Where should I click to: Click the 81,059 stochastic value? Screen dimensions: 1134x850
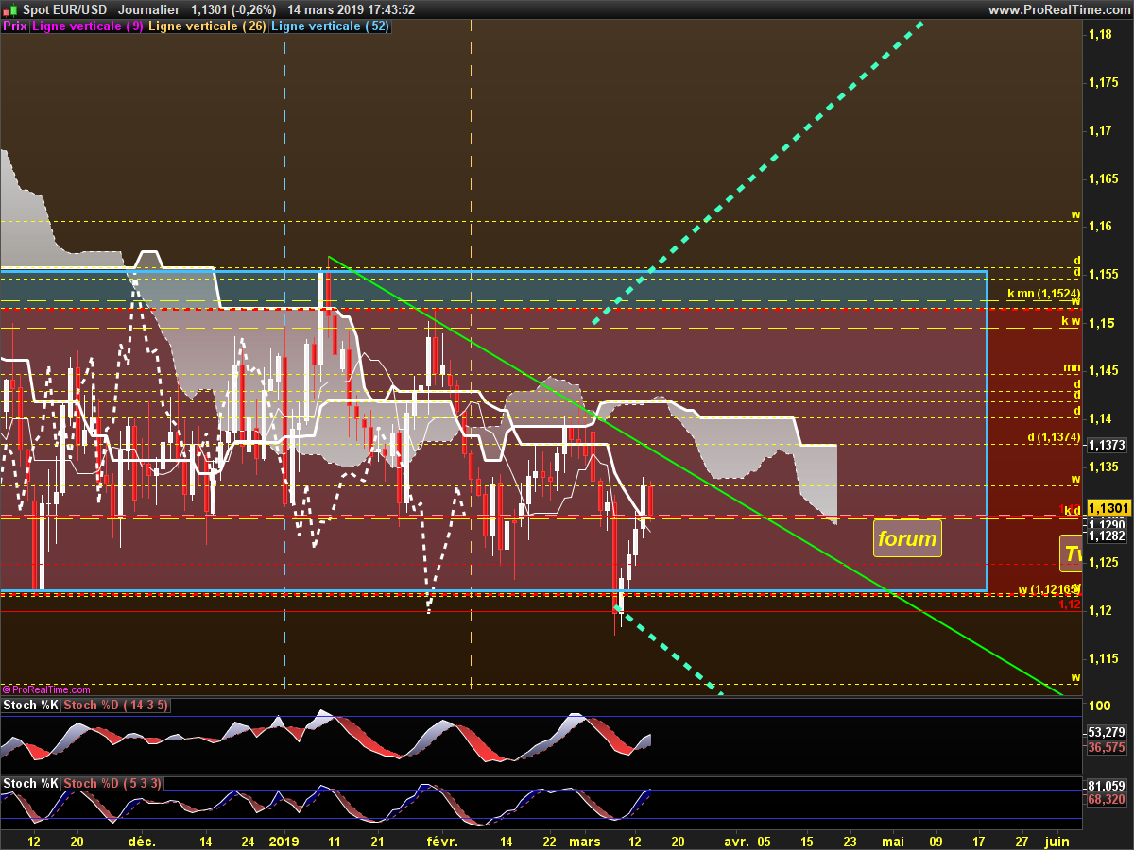point(1107,785)
